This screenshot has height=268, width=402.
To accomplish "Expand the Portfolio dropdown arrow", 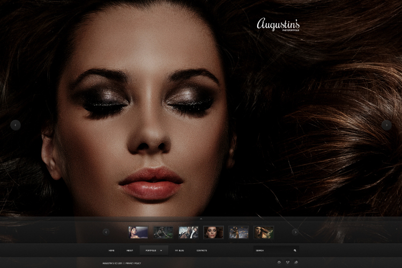I will point(161,250).
